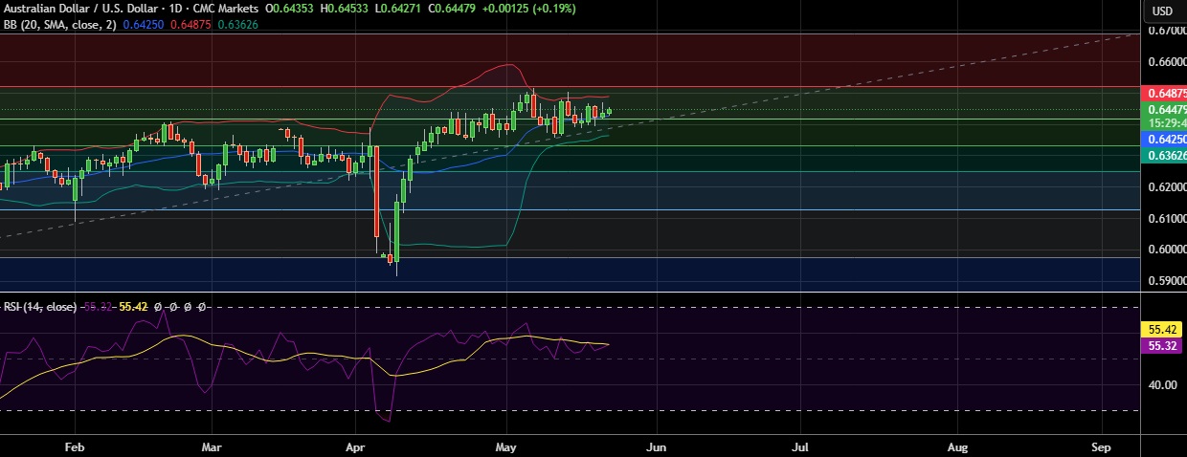Click the Mar label on time axis

tap(212, 446)
